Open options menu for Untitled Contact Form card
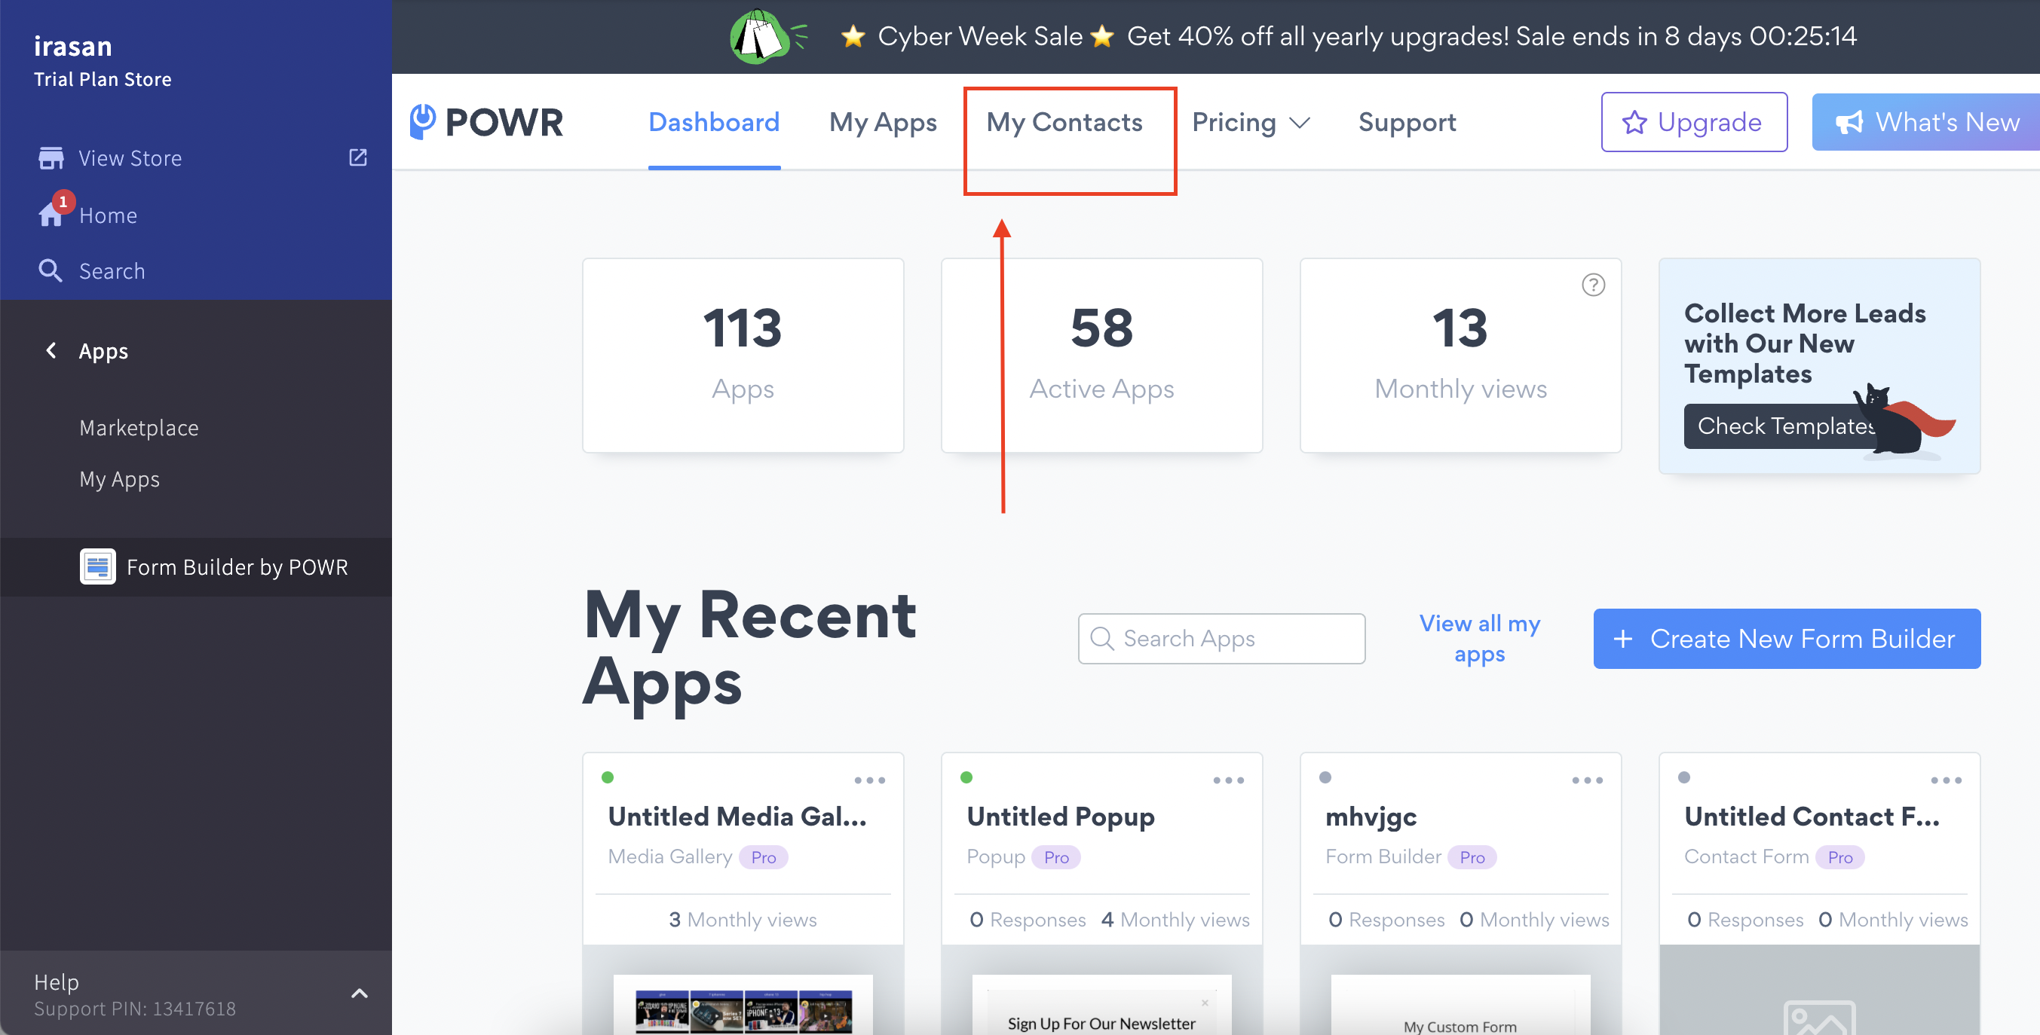This screenshot has height=1035, width=2040. (1946, 780)
